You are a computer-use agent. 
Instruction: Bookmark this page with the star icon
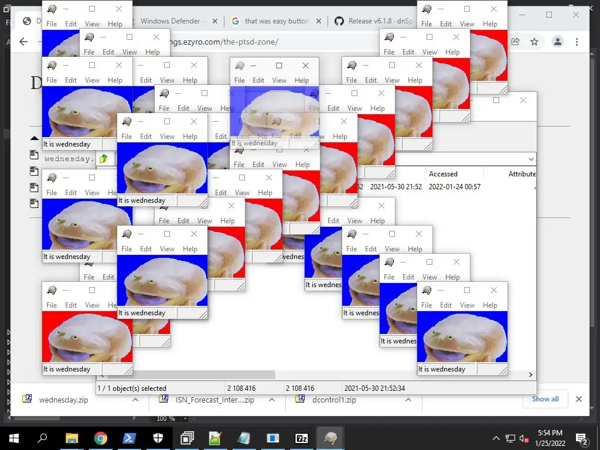pyautogui.click(x=534, y=42)
